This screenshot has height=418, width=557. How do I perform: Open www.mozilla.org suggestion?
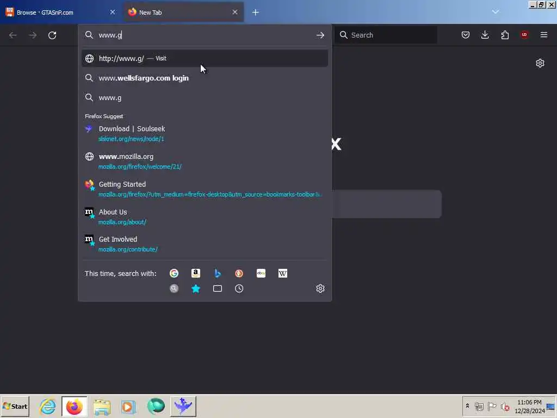tap(205, 161)
